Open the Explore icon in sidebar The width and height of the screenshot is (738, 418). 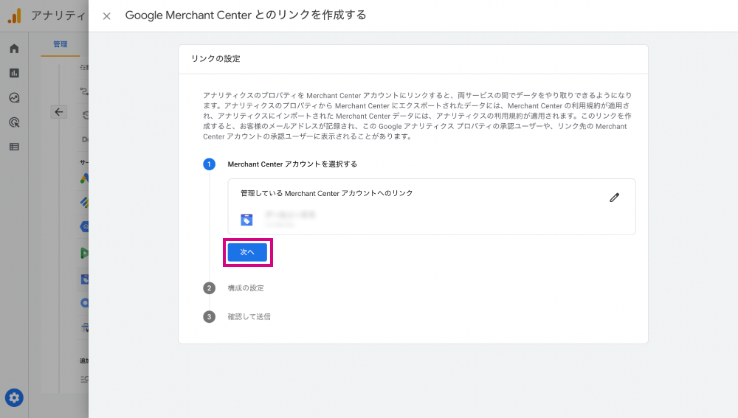coord(14,98)
